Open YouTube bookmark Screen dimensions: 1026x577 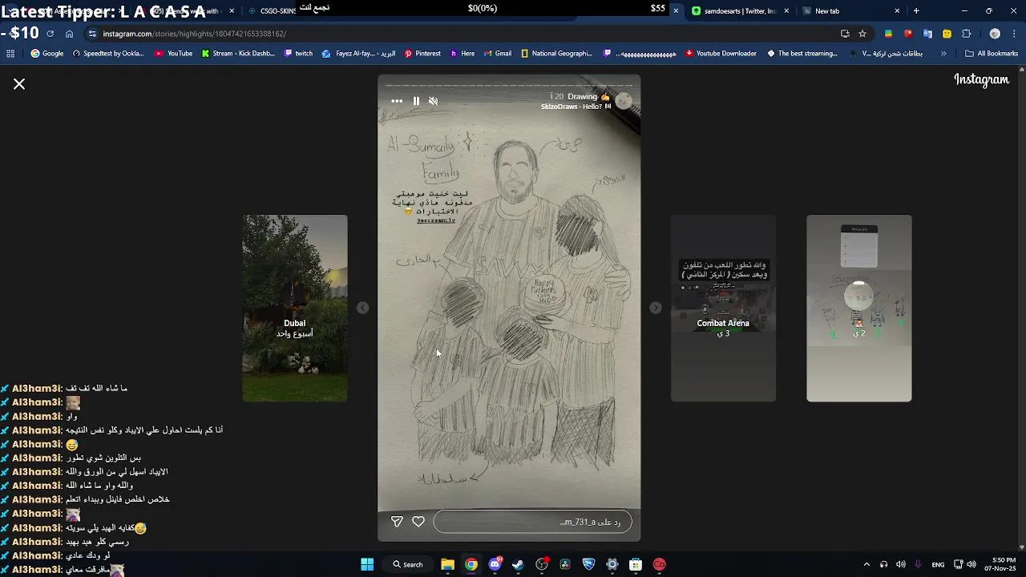174,54
